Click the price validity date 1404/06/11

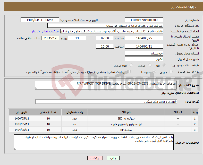[144, 46]
